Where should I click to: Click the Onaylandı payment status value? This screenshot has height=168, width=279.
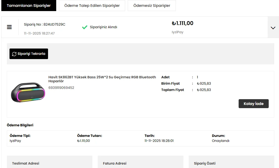[220, 141]
